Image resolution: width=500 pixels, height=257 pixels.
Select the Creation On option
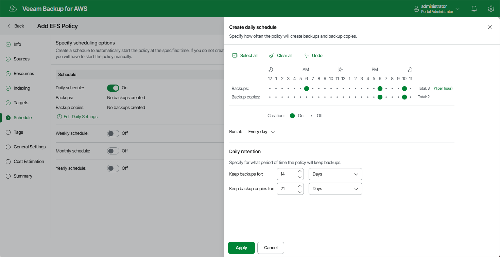[x=292, y=116]
